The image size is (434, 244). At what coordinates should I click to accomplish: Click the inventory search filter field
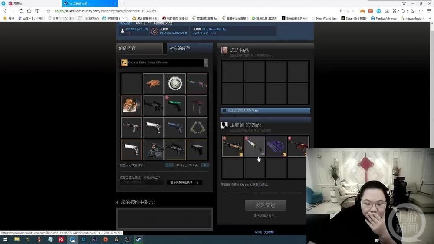pos(141,182)
